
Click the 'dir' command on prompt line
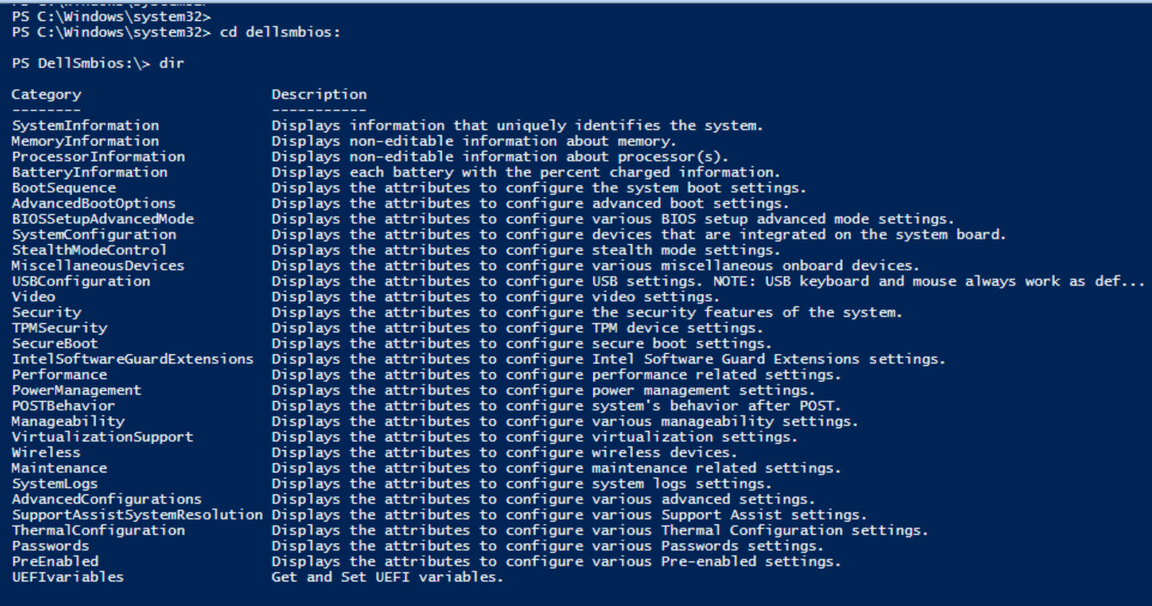click(172, 63)
